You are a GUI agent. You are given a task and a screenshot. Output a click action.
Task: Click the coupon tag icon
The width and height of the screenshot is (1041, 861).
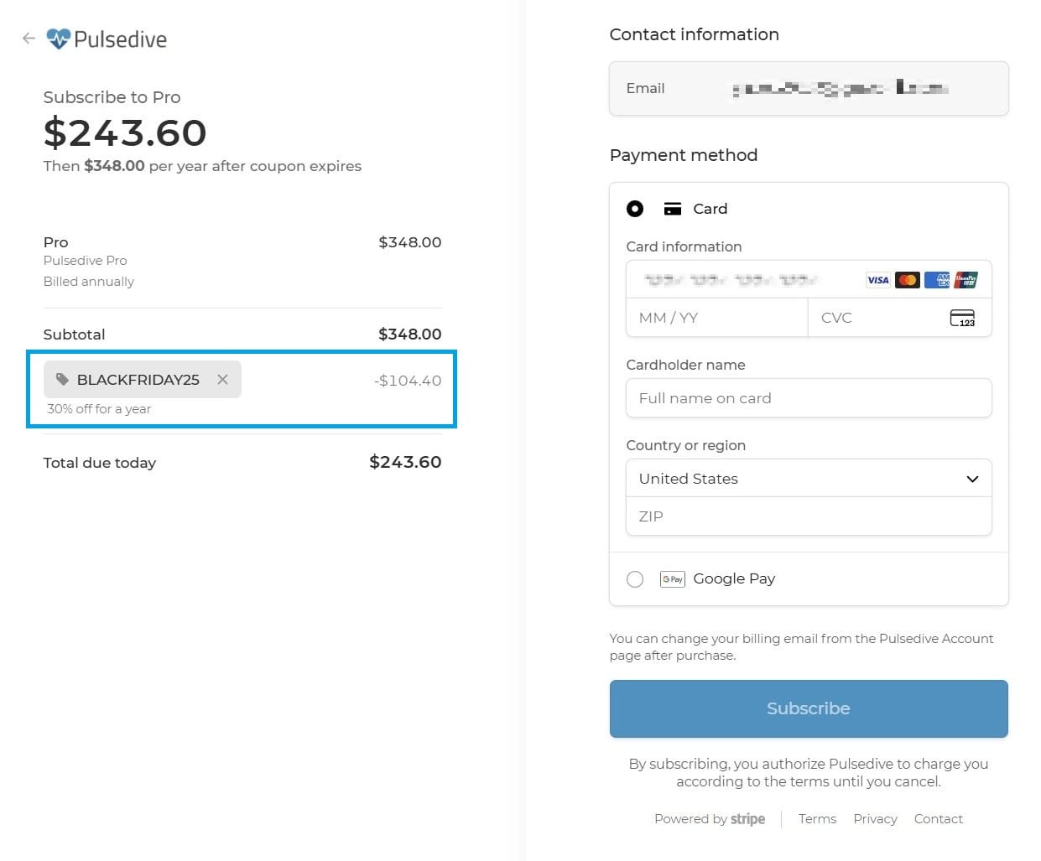tap(62, 380)
